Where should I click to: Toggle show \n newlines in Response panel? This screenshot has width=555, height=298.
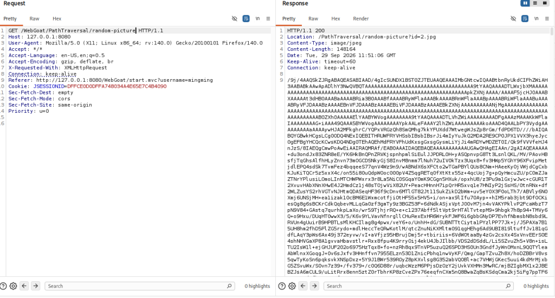pos(537,19)
